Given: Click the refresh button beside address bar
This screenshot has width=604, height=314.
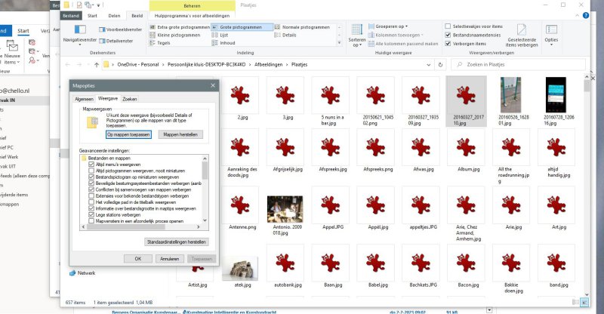Looking at the screenshot, I should [440, 65].
